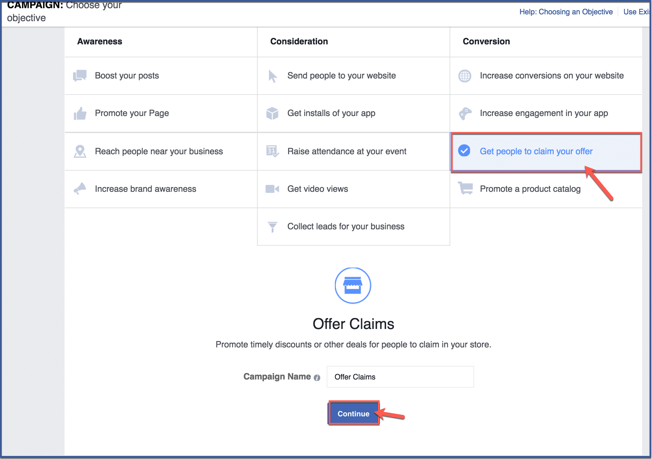
Task: Select Promote your Page objective
Action: (x=161, y=113)
